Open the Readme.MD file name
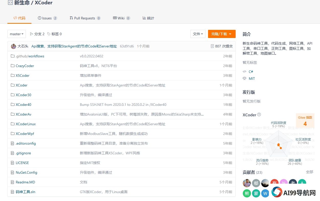 [x=25, y=182]
